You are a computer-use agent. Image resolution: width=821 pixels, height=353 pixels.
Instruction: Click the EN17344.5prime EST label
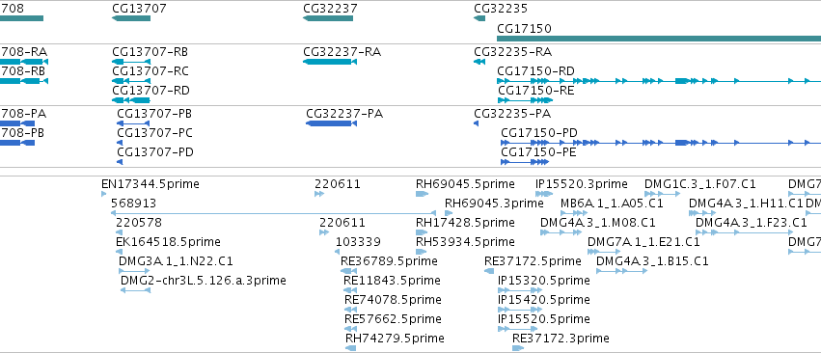(151, 184)
